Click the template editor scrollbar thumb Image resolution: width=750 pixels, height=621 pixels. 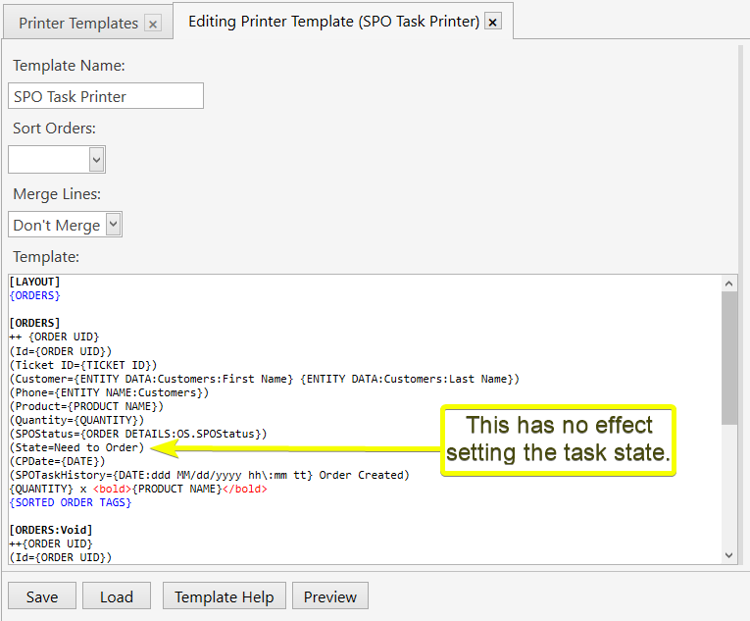[x=729, y=358]
